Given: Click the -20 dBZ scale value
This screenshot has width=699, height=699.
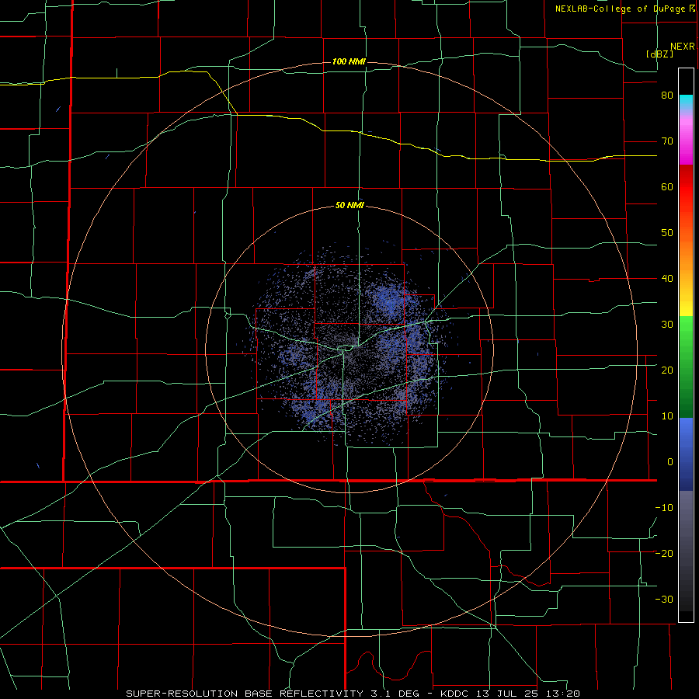Looking at the screenshot, I should click(x=664, y=553).
